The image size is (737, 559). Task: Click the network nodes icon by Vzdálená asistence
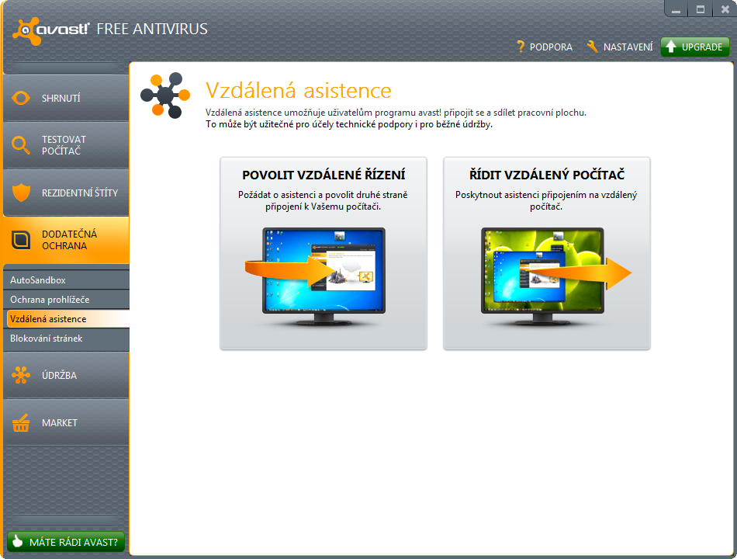[x=165, y=95]
